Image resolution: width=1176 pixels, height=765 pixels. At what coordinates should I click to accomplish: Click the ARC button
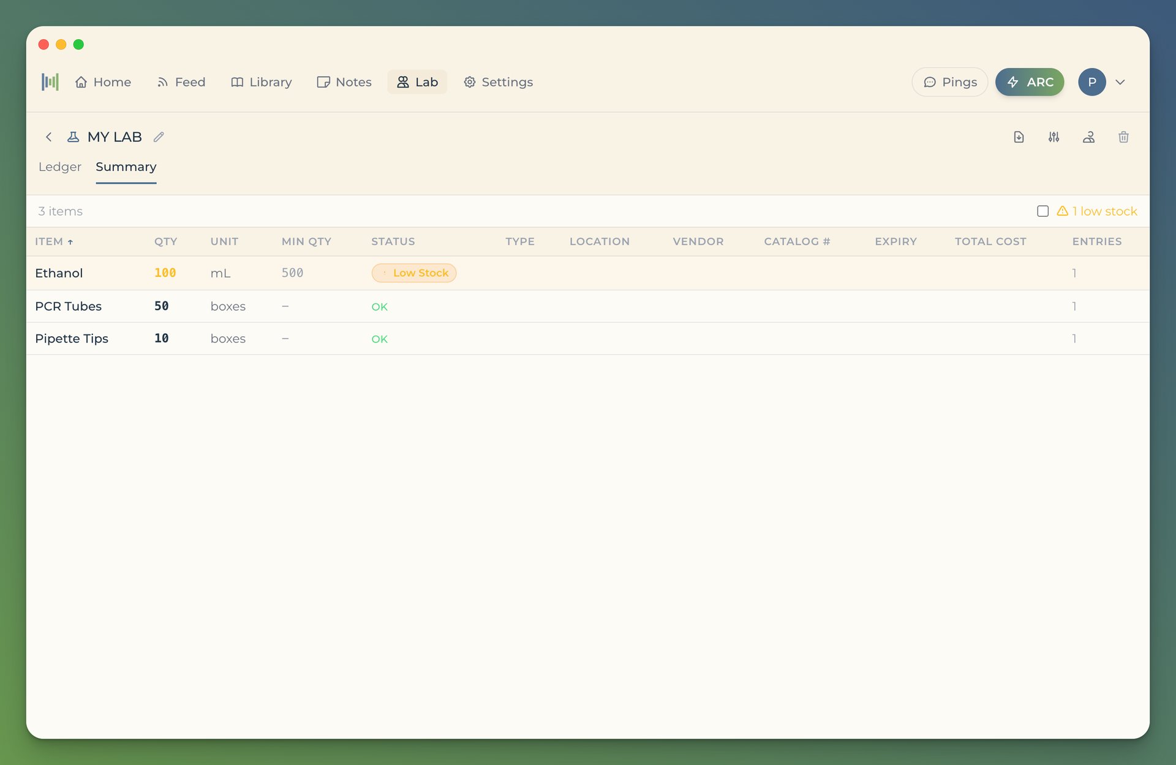(1030, 82)
